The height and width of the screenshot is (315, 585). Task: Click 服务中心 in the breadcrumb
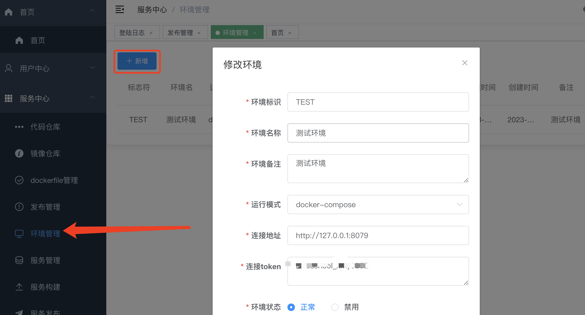click(x=152, y=10)
